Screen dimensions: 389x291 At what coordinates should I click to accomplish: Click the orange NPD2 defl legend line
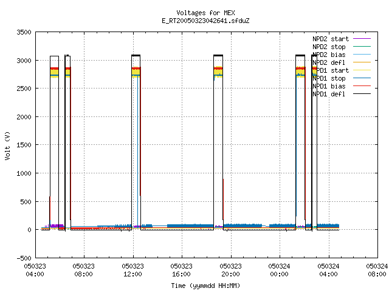click(x=362, y=62)
